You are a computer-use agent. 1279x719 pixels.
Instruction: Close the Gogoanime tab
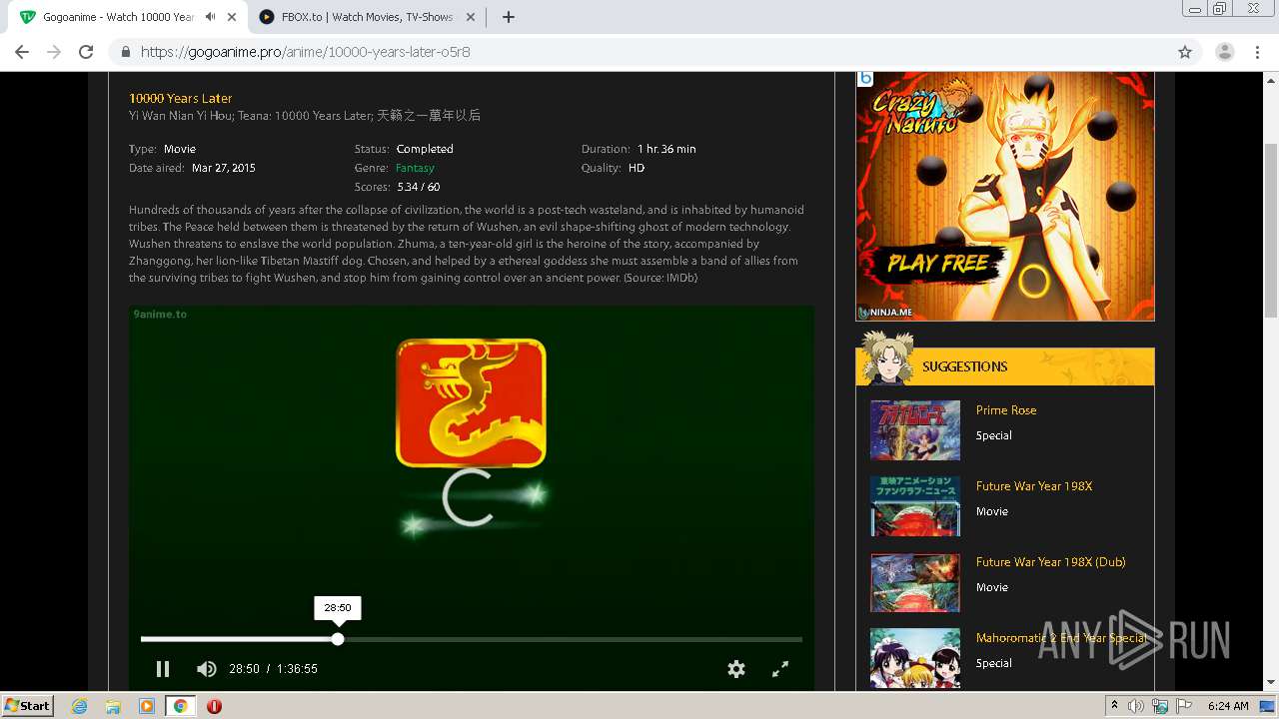click(x=231, y=17)
